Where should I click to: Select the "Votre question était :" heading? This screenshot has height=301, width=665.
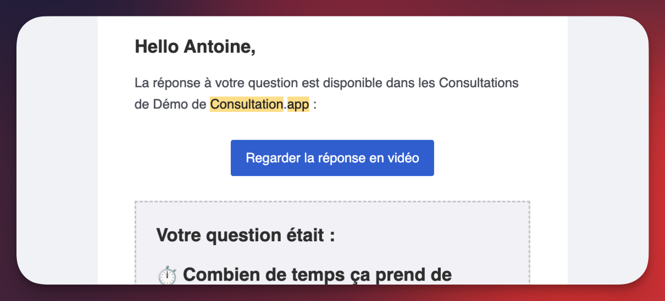point(246,236)
